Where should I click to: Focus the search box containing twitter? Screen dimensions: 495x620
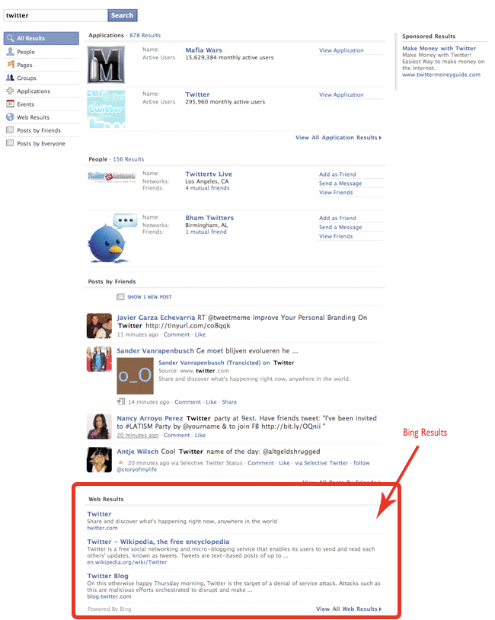tap(56, 15)
